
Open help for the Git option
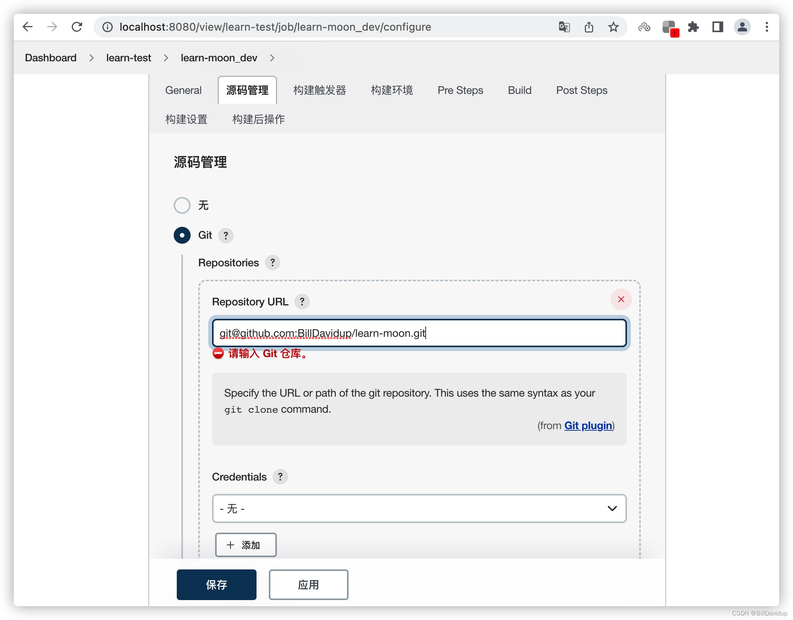[226, 235]
